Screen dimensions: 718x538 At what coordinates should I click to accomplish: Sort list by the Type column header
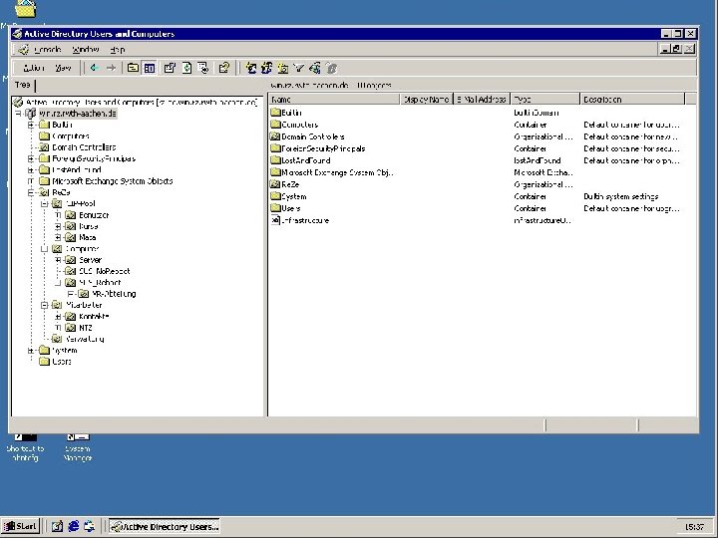(544, 99)
